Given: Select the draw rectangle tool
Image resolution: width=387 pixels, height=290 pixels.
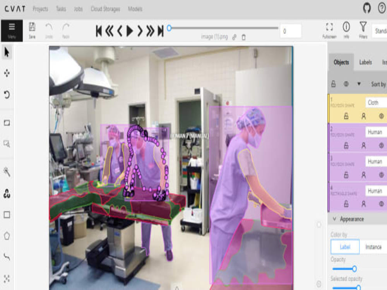Looking at the screenshot, I should click(7, 215).
